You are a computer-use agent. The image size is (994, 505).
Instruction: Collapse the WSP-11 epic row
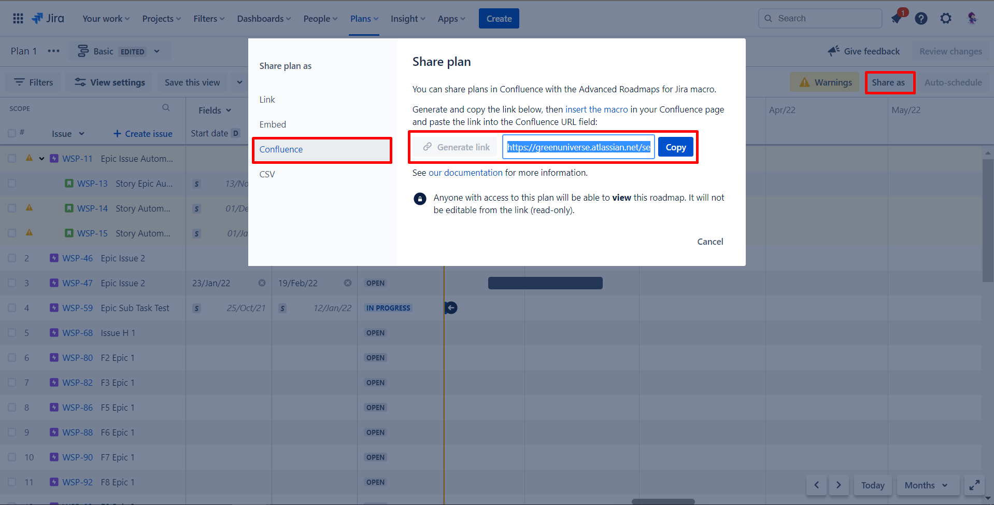[x=42, y=158]
